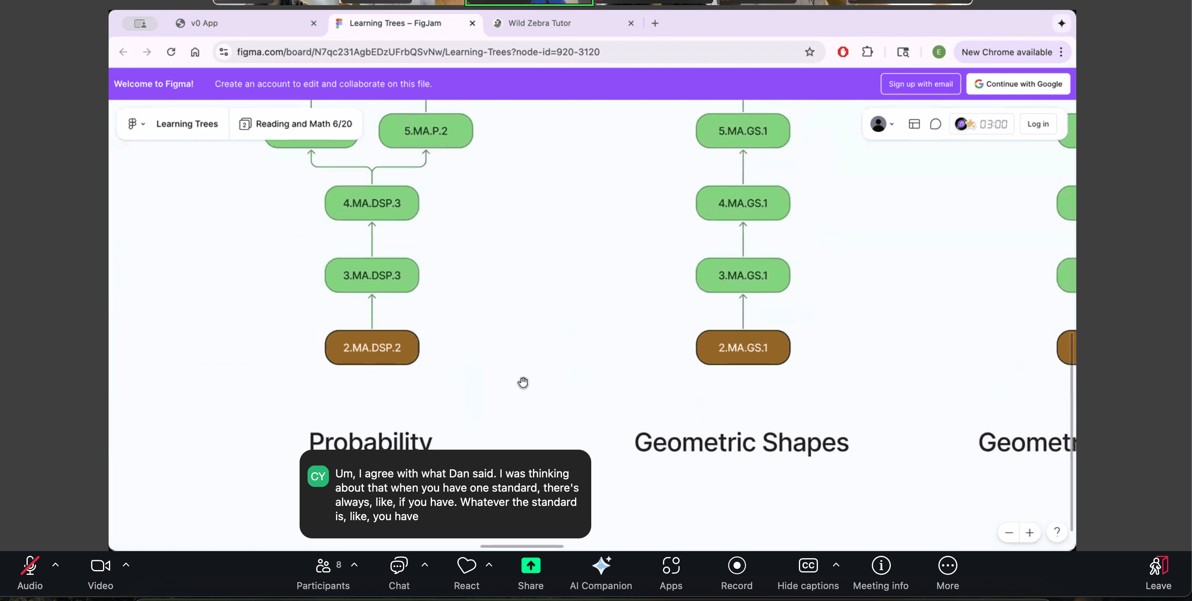Unmute the Audio microphone
1192x601 pixels.
(30, 566)
